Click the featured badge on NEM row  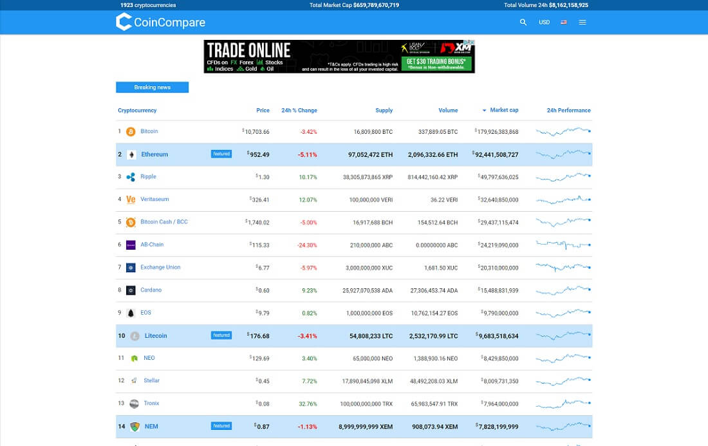pyautogui.click(x=221, y=426)
